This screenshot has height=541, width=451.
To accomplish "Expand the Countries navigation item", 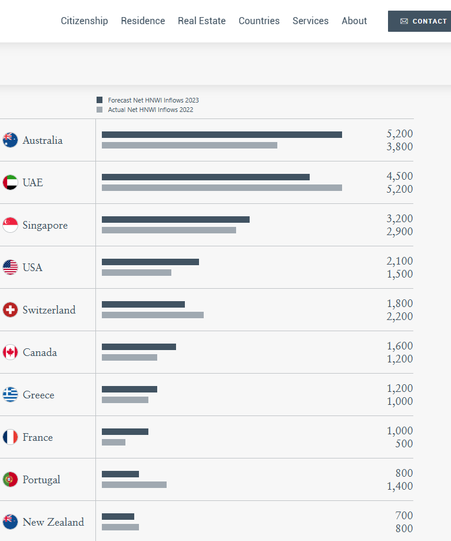I will click(x=259, y=21).
